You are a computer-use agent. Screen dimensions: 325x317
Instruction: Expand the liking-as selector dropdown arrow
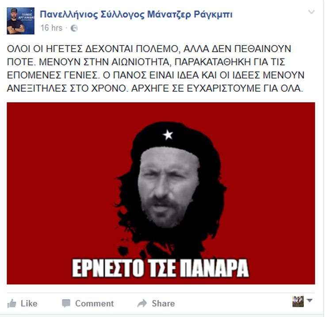(309, 301)
